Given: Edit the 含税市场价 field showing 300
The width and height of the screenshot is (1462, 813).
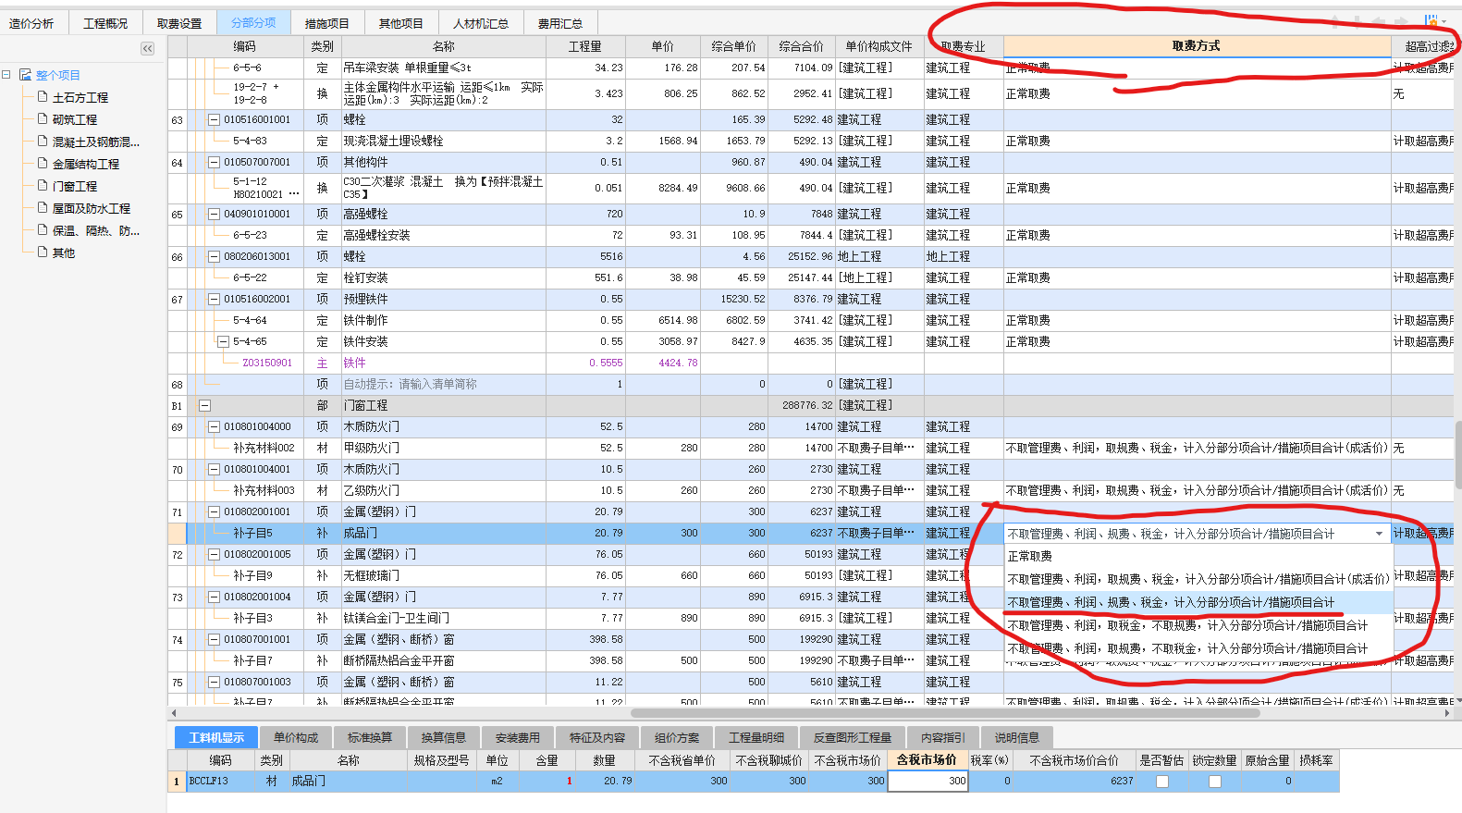Looking at the screenshot, I should tap(928, 782).
